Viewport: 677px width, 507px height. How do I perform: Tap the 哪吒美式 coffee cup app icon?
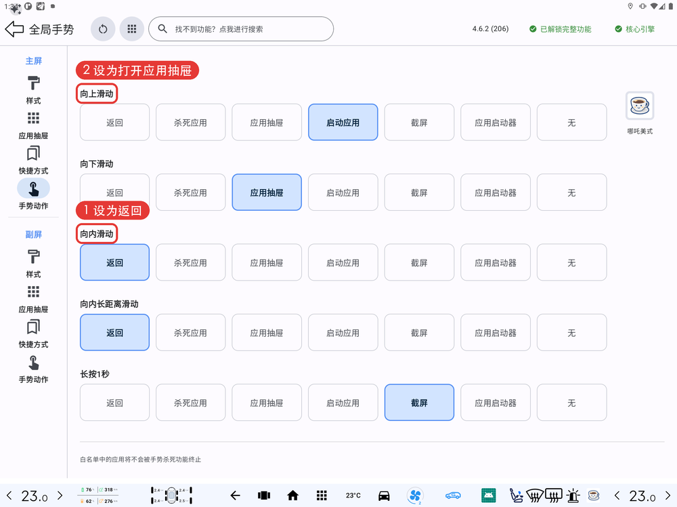[x=640, y=106]
